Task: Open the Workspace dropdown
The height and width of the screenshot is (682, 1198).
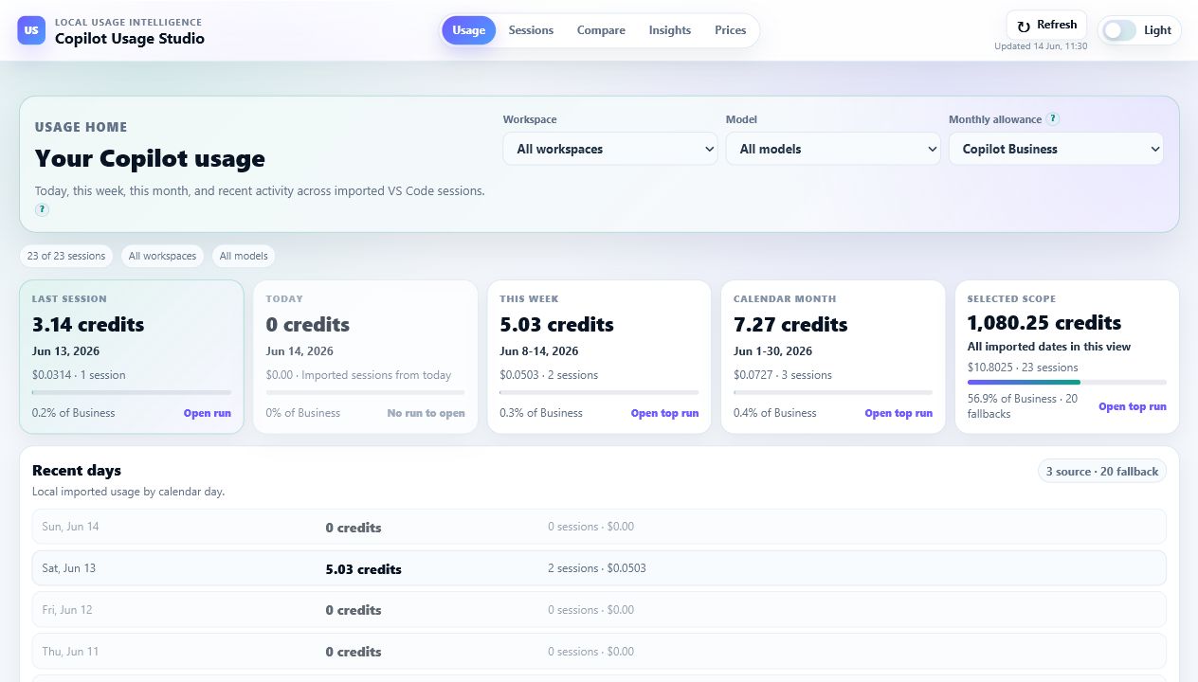Action: [610, 149]
